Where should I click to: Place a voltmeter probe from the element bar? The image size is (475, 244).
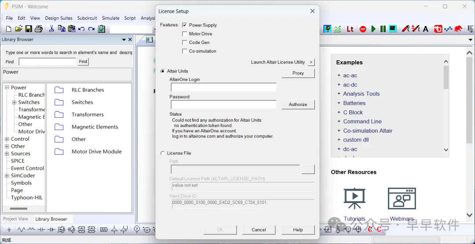(137, 229)
